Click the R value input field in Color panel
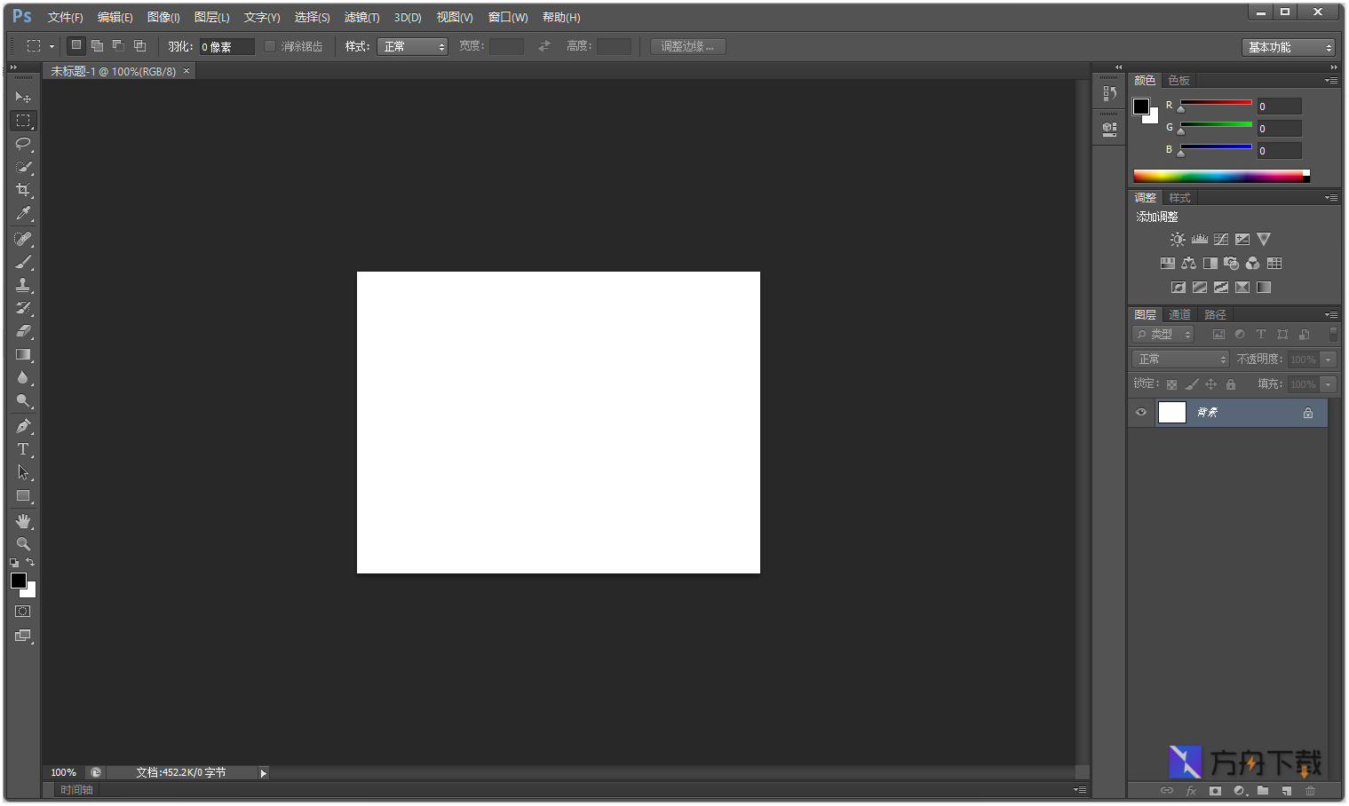The width and height of the screenshot is (1349, 806). click(1279, 106)
